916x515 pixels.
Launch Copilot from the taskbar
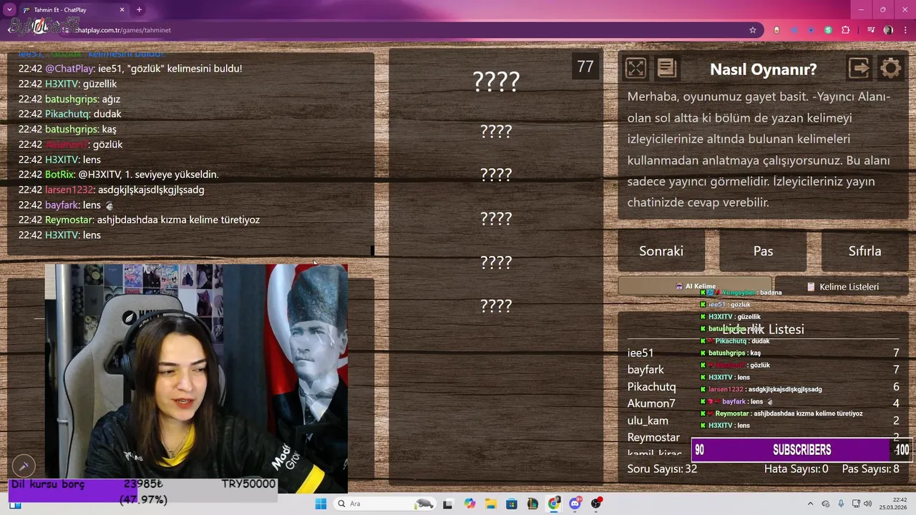click(x=469, y=504)
